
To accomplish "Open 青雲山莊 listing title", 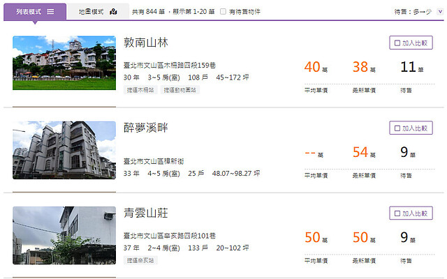I will tap(146, 213).
